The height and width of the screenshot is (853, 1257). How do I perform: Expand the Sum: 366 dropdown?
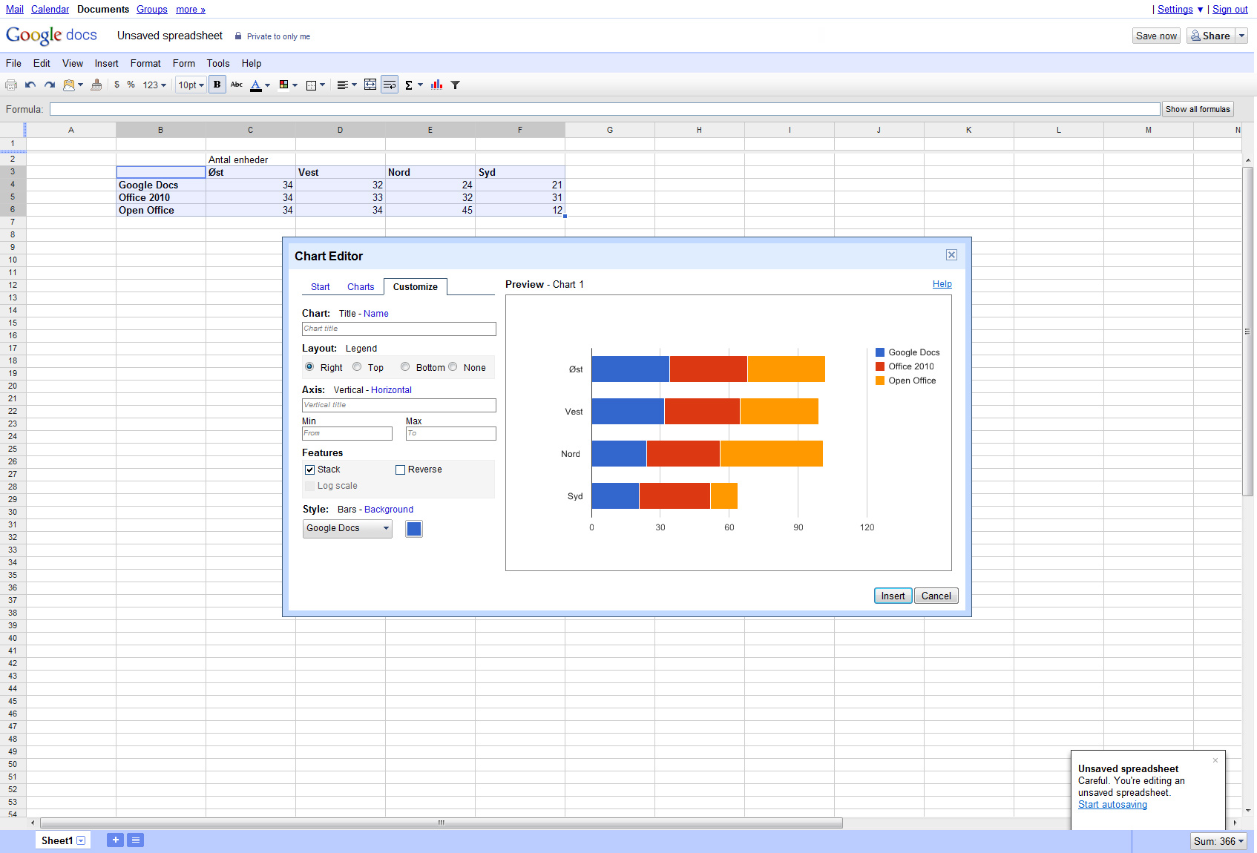point(1218,841)
